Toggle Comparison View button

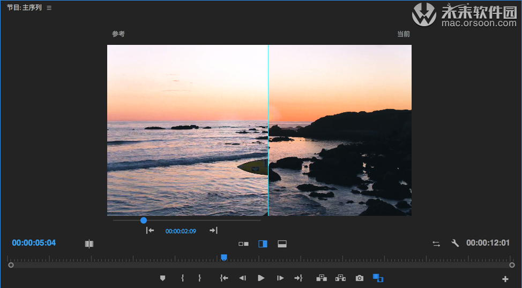coord(378,278)
